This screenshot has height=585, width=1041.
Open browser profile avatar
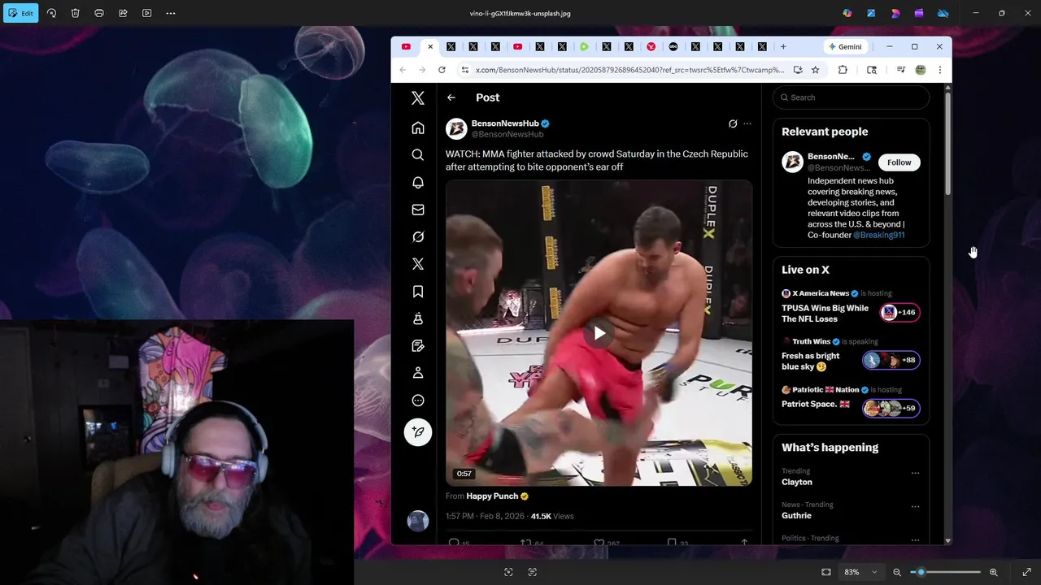point(921,70)
